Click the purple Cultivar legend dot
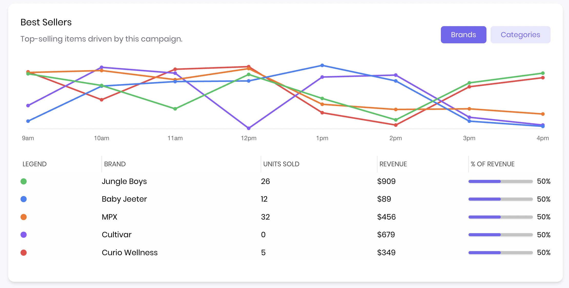Viewport: 569px width, 288px height. coord(24,235)
